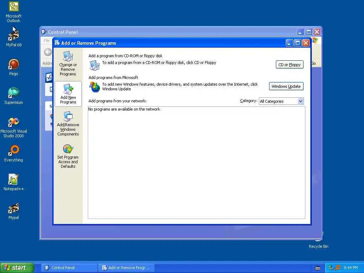Select the MyPal 68 desktop icon
This screenshot has width=364, height=273.
click(x=14, y=38)
